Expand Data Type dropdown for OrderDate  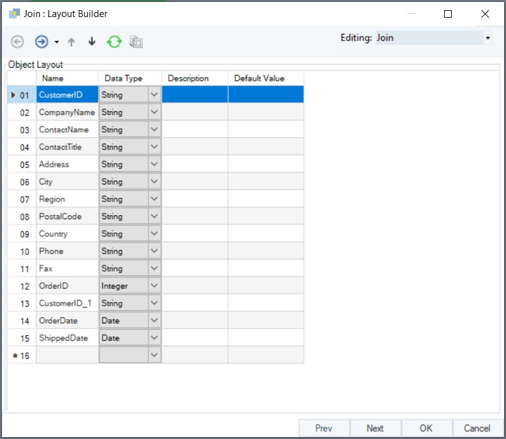[x=154, y=321]
